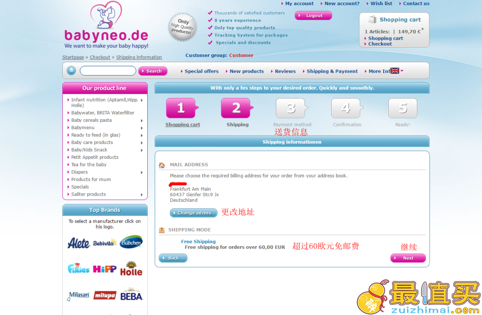Click Change adress button
Image resolution: width=482 pixels, height=315 pixels.
(x=193, y=213)
